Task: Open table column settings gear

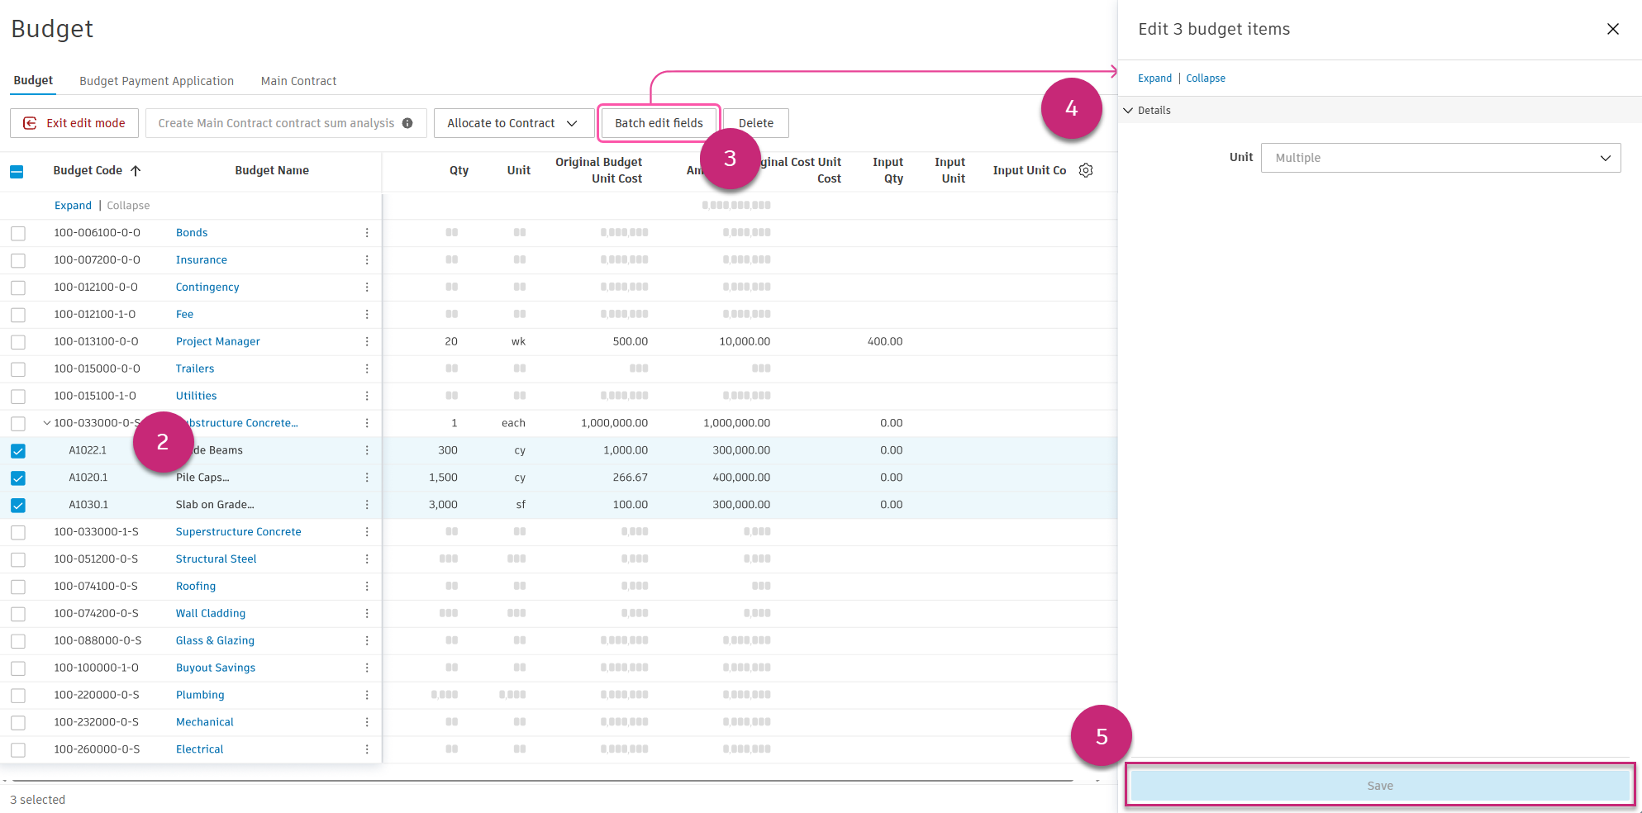Action: tap(1086, 170)
